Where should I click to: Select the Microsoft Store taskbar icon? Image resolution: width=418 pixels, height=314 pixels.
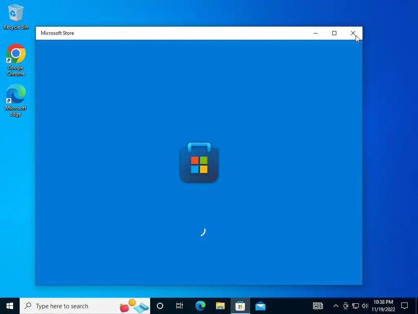[x=240, y=306]
